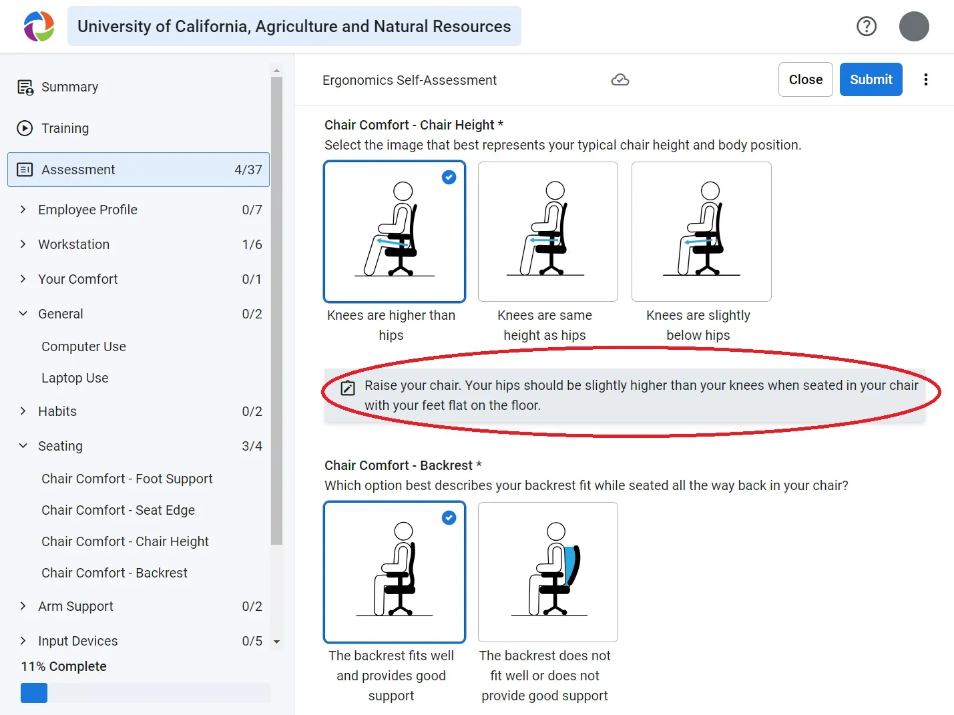Select 'backrest does not fit well' option
954x715 pixels.
547,572
